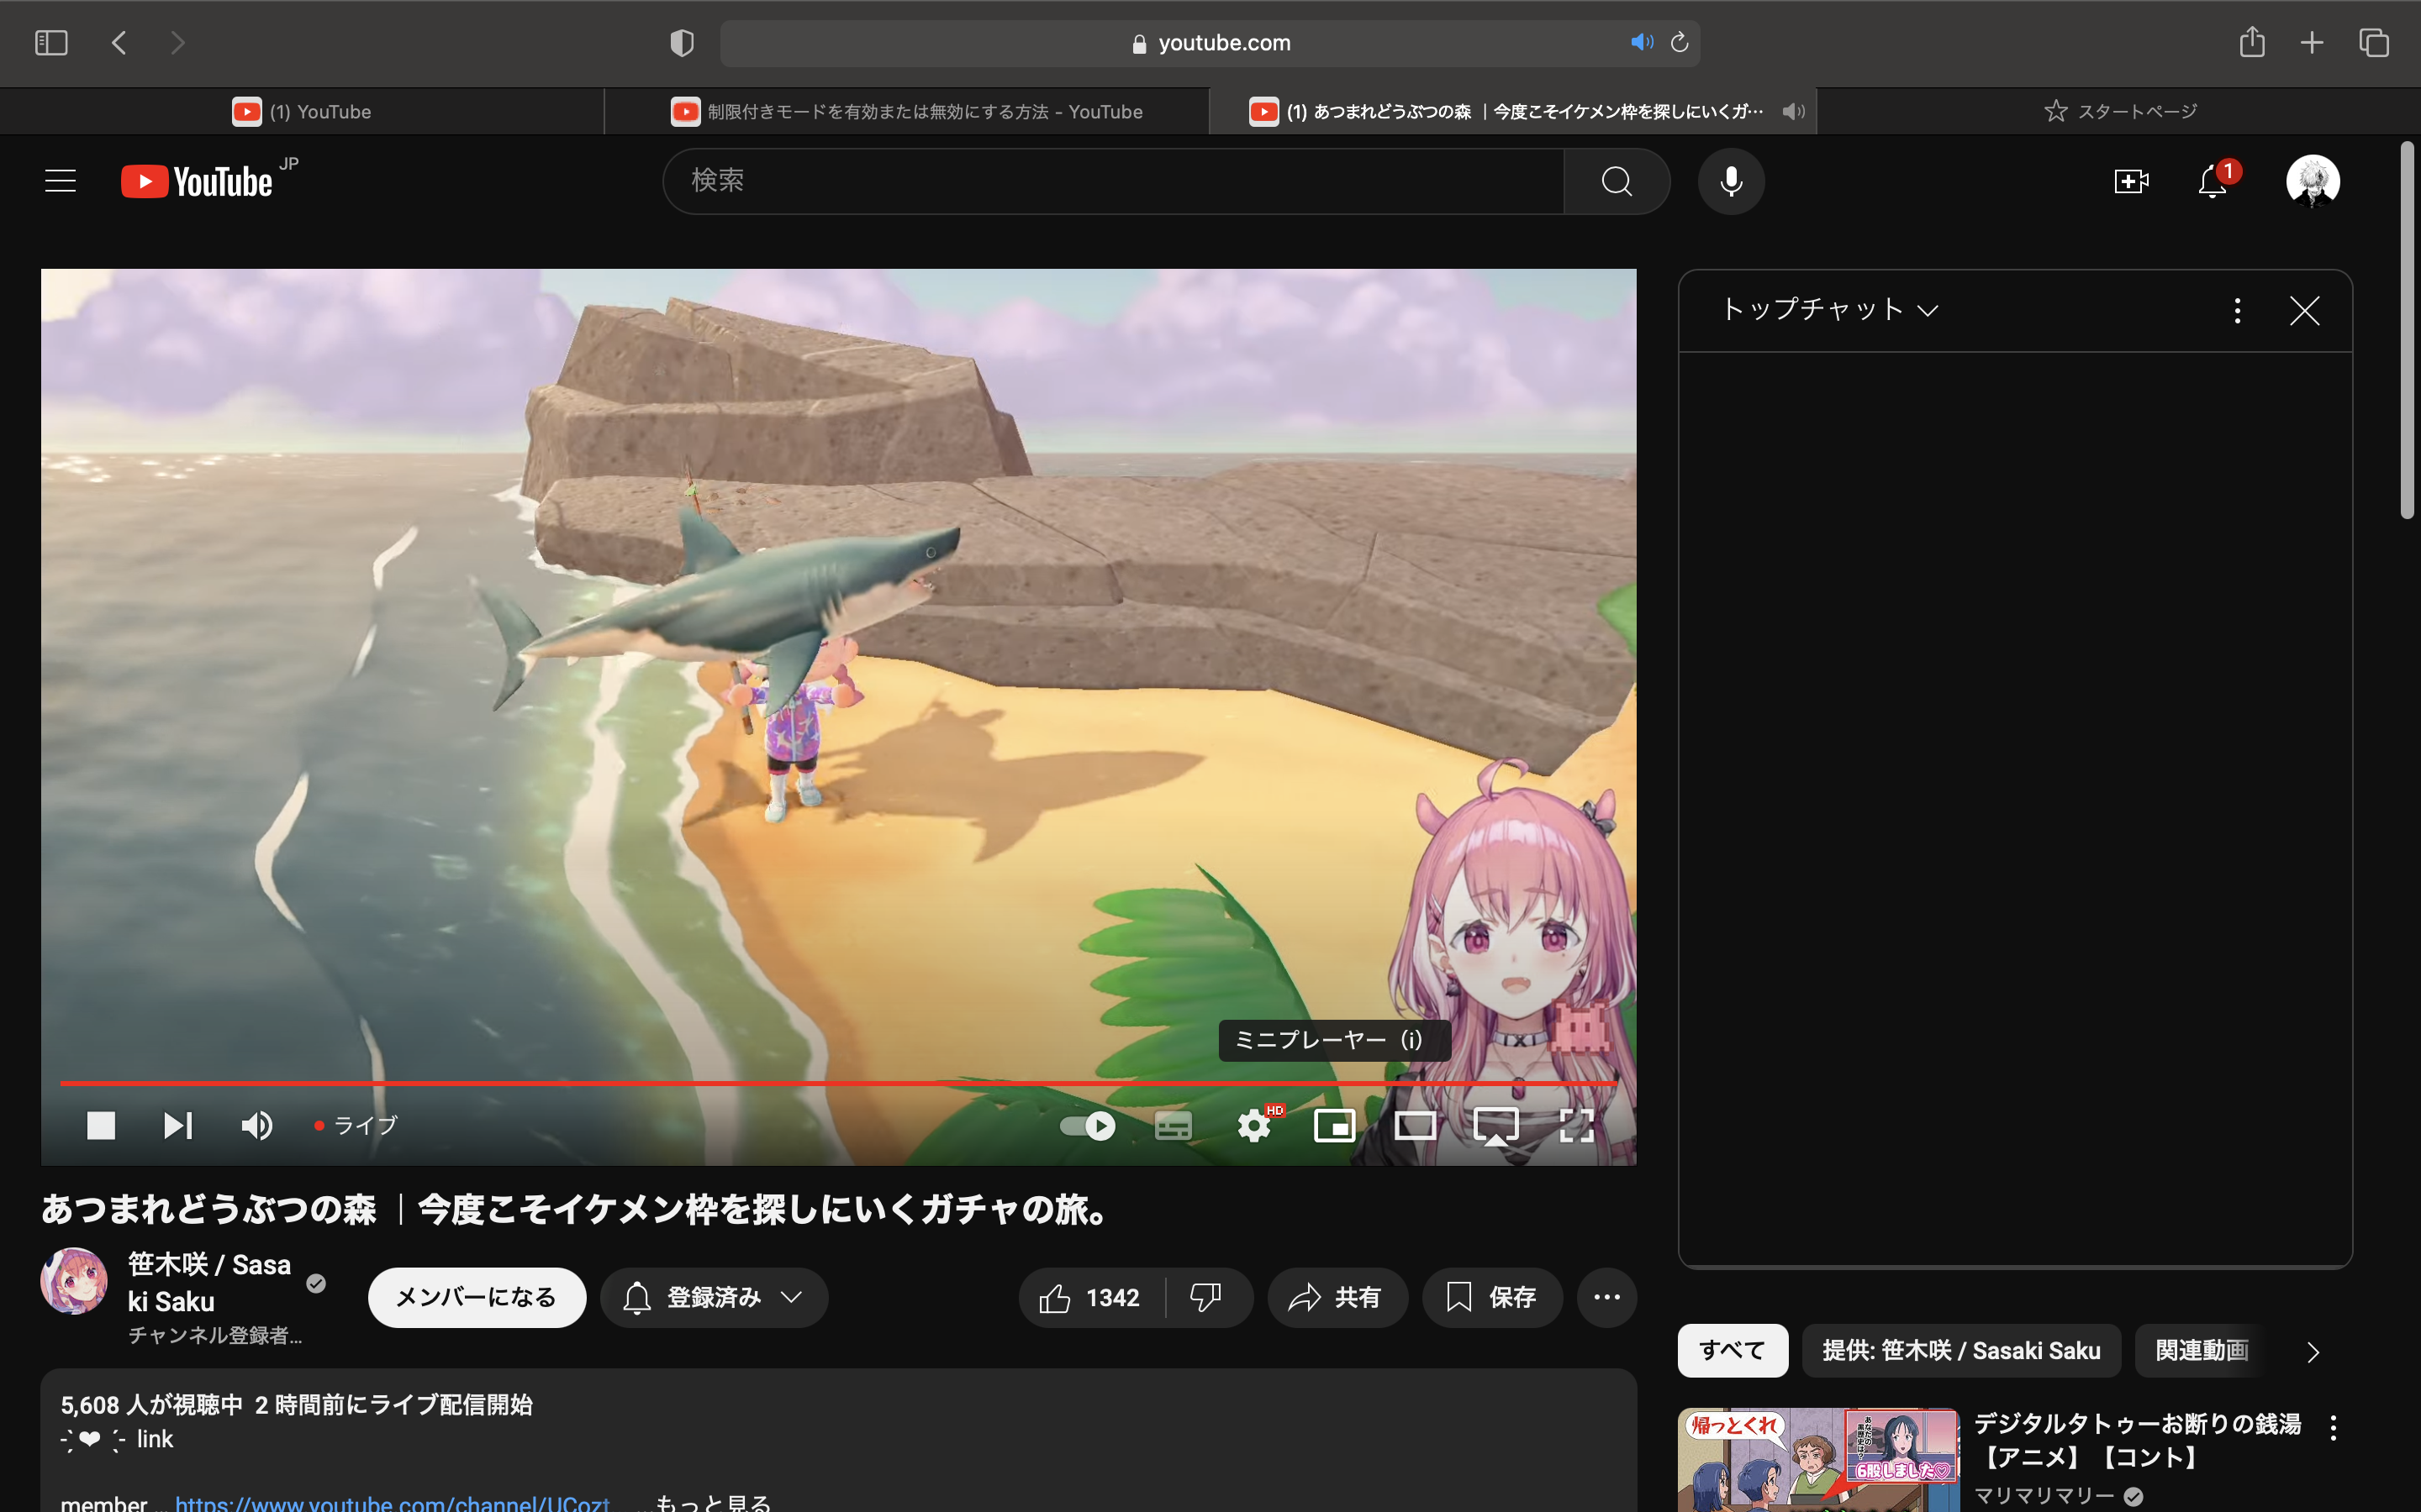Toggle the Safari sidebar
2421x1512 pixels.
tap(51, 42)
